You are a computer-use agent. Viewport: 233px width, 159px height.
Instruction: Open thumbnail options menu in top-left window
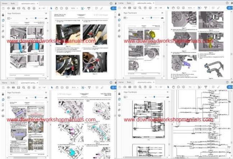(x=9, y=18)
